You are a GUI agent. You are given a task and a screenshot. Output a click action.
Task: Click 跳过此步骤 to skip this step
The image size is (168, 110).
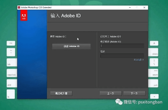tap(61, 93)
